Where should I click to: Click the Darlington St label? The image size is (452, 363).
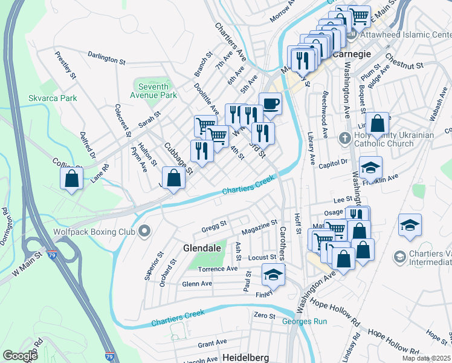coord(107,58)
